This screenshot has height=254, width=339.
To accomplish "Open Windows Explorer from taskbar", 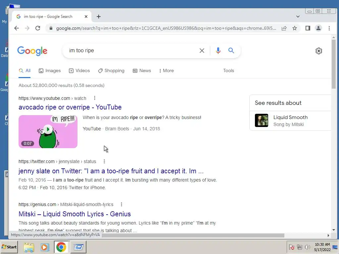I will (29, 247).
